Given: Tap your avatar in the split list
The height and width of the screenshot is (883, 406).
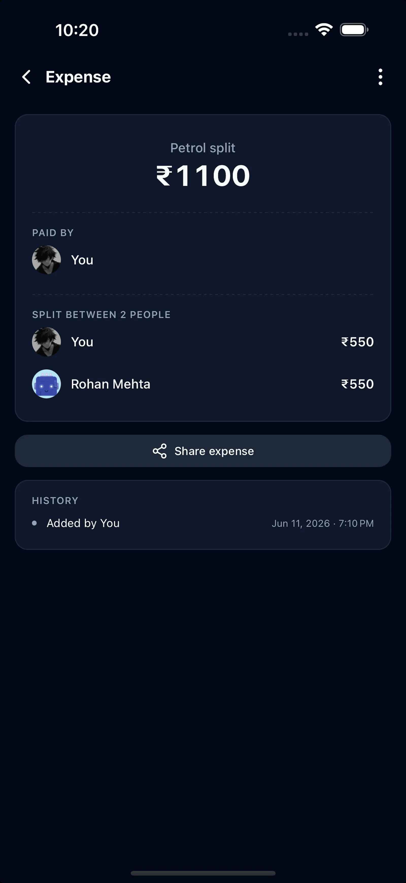Looking at the screenshot, I should tap(46, 342).
